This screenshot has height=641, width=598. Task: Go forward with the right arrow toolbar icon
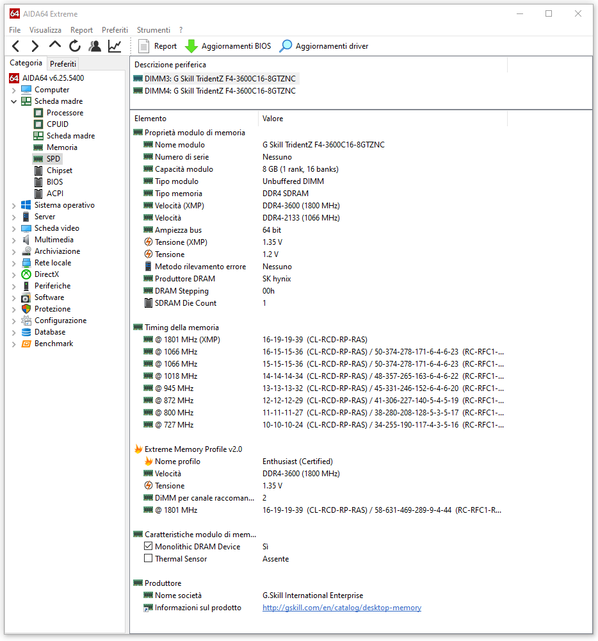coord(35,46)
